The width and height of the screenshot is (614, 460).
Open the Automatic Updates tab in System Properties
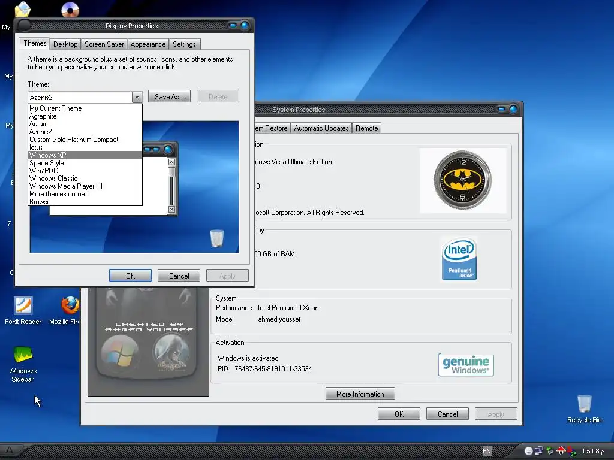coord(321,128)
